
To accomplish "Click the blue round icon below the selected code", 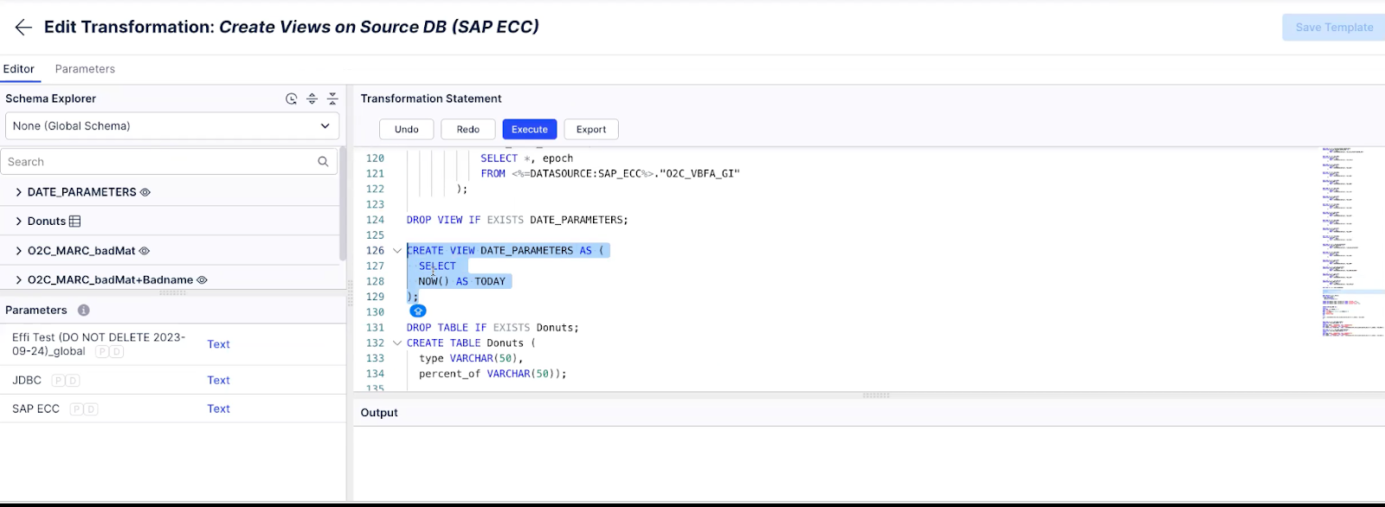I will (x=418, y=311).
